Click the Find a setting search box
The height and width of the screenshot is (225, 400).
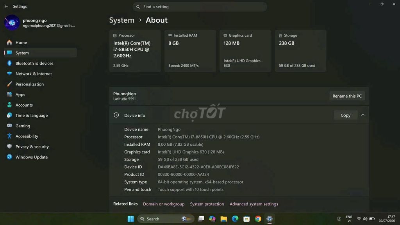click(200, 7)
